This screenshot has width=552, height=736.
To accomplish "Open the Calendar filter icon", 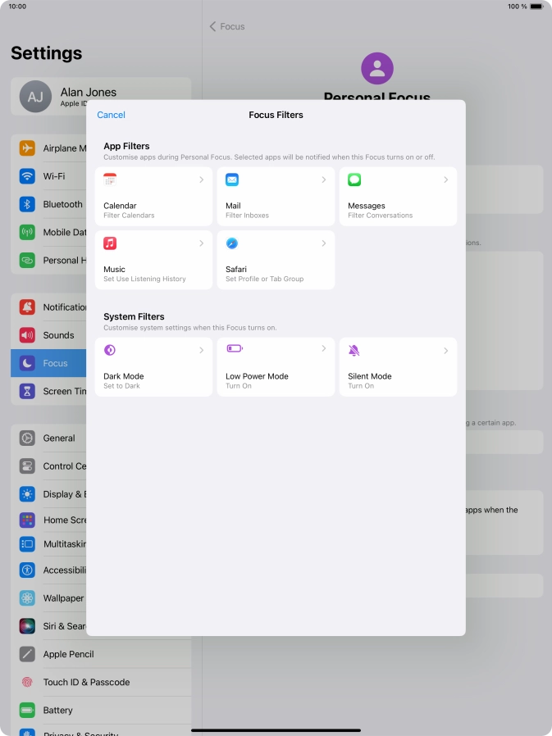I will point(110,179).
